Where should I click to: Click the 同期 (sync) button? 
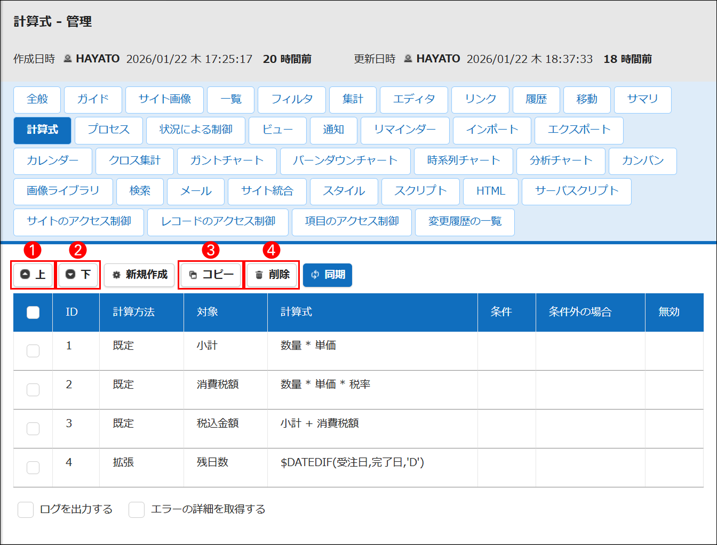click(328, 275)
